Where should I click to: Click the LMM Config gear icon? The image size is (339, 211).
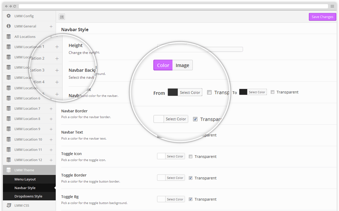coord(9,16)
